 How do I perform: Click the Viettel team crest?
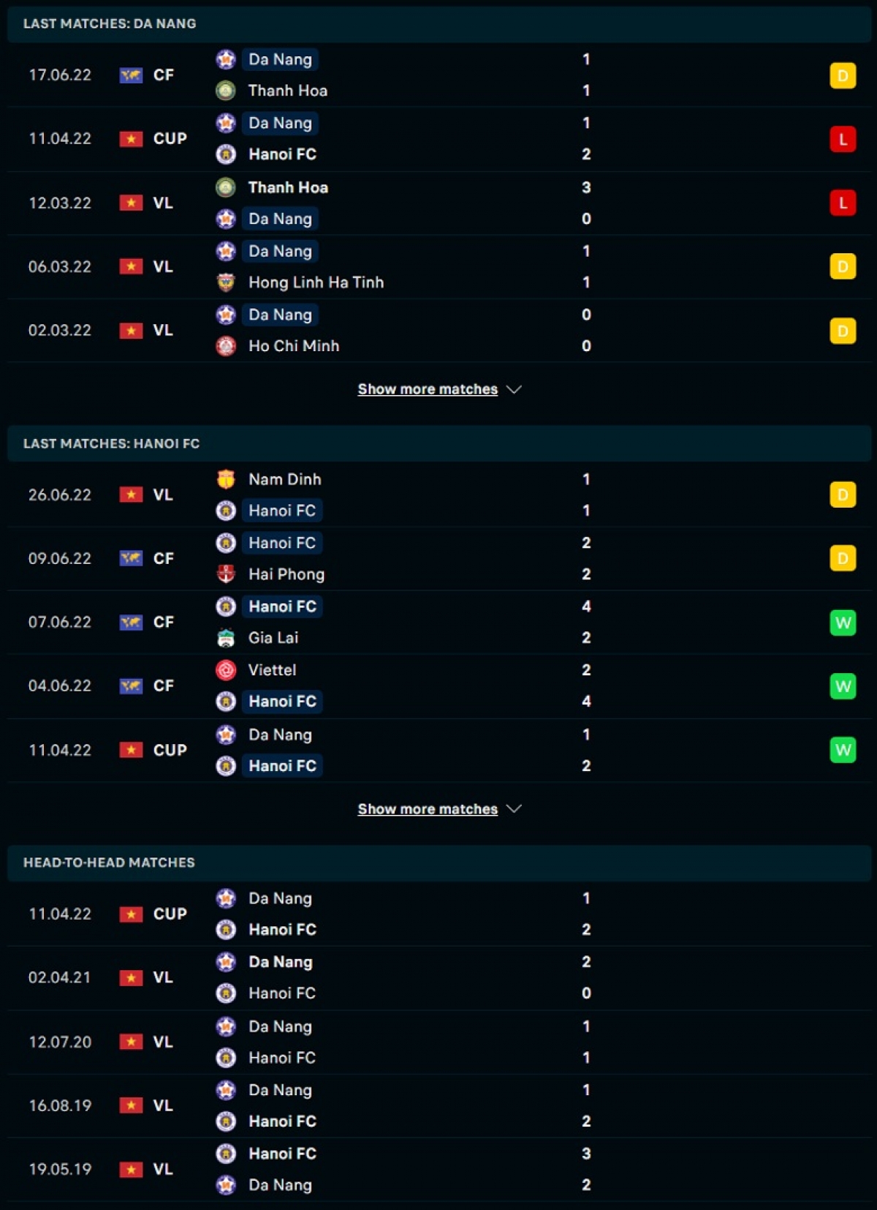pyautogui.click(x=226, y=670)
